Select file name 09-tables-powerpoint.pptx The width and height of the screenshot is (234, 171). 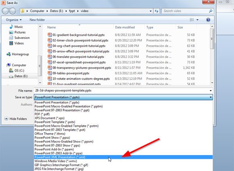pyautogui.click(x=71, y=73)
